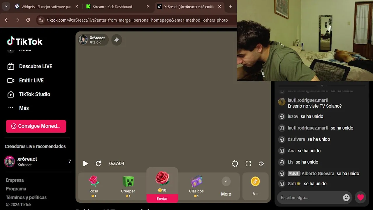
Task: Click the SUB badge next to Alberto Guevara
Action: pos(294,174)
